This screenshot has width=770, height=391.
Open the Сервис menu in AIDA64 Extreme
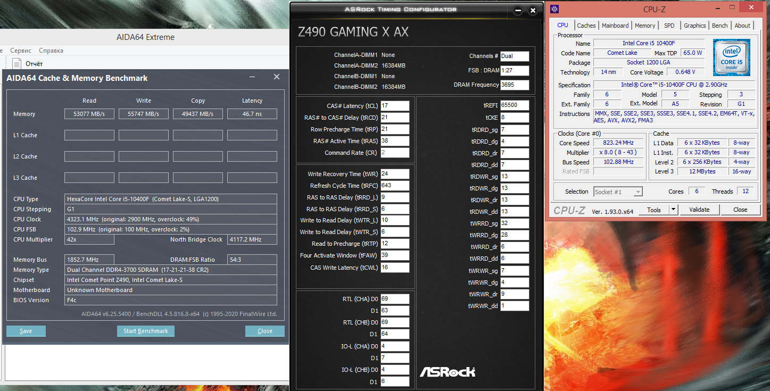[21, 51]
